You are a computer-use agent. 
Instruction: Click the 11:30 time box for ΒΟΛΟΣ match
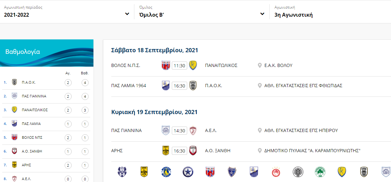coord(180,66)
